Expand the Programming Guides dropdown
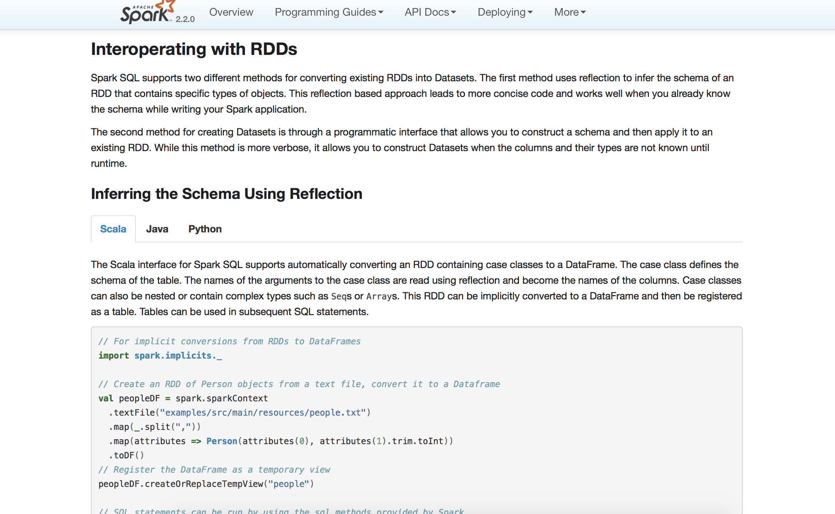 (x=328, y=12)
